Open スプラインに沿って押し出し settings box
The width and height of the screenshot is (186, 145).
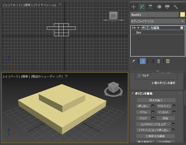pos(173,130)
